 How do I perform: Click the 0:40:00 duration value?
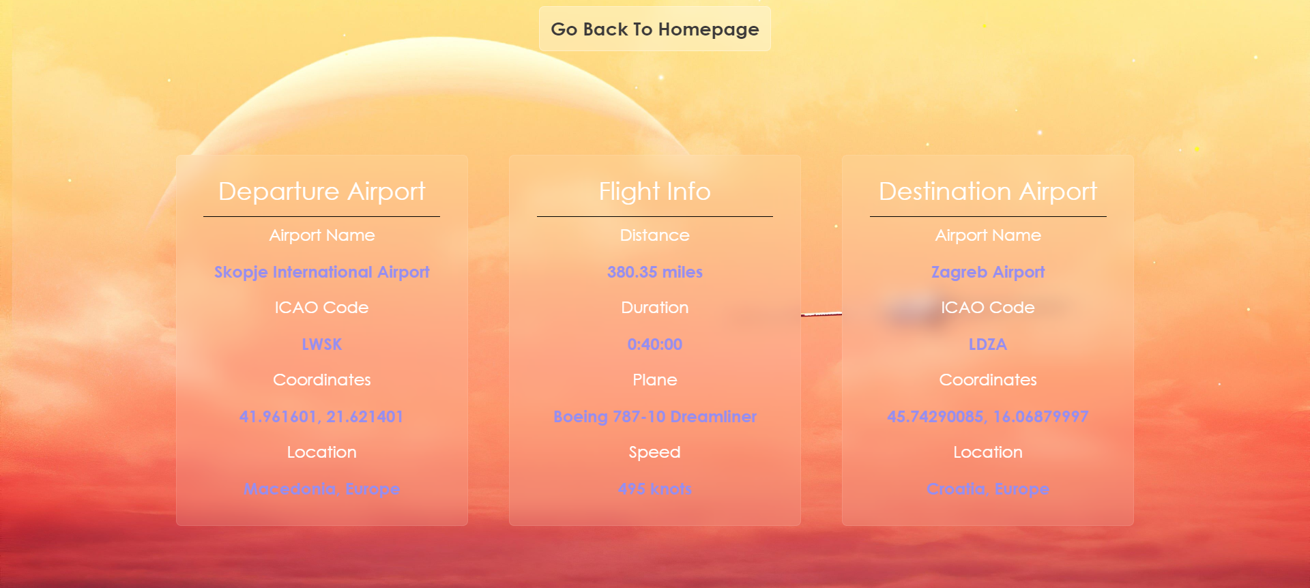654,344
